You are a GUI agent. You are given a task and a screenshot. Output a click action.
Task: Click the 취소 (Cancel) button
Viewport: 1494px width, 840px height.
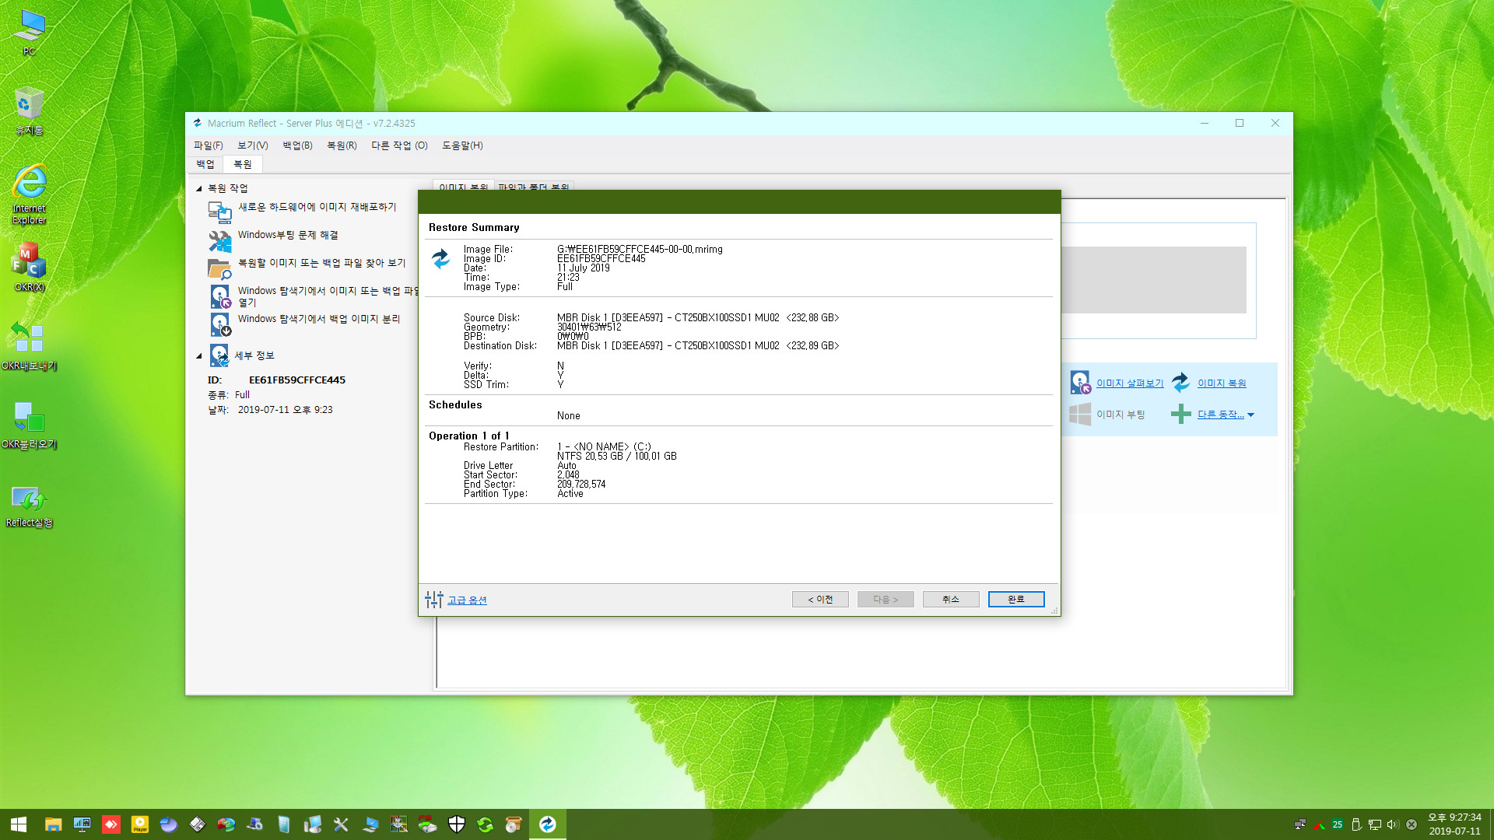(x=951, y=599)
